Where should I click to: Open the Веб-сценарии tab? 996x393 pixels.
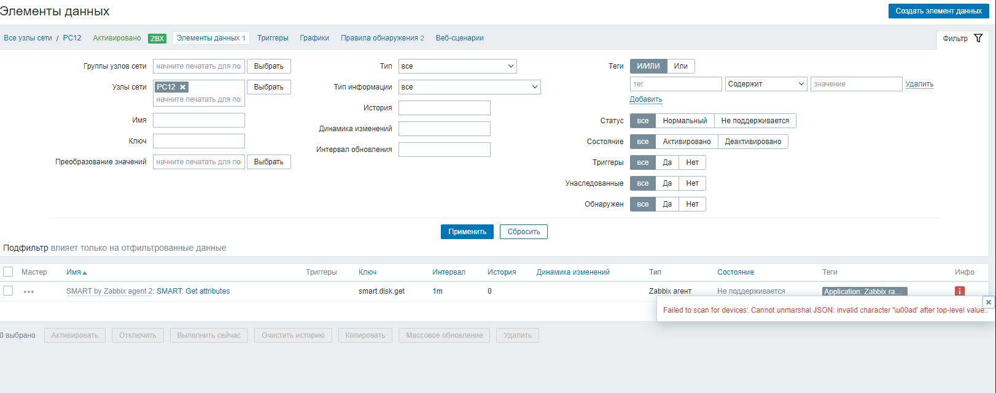pyautogui.click(x=460, y=38)
